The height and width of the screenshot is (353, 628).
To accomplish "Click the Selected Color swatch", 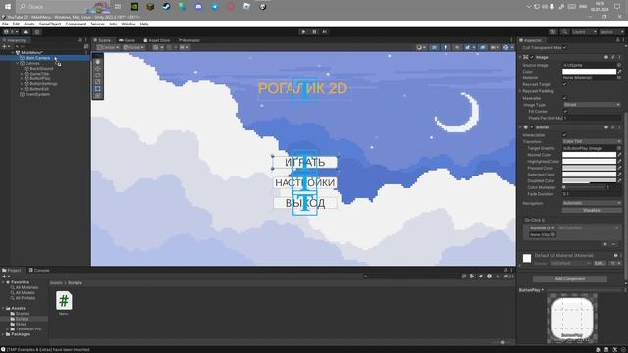I will tap(589, 175).
